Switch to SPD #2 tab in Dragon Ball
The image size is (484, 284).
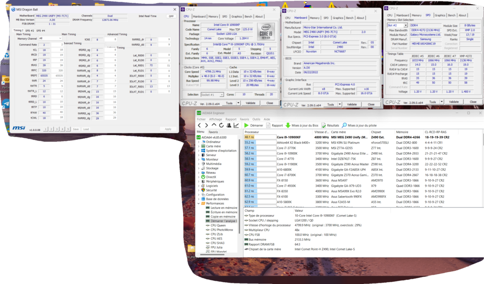(x=30, y=31)
